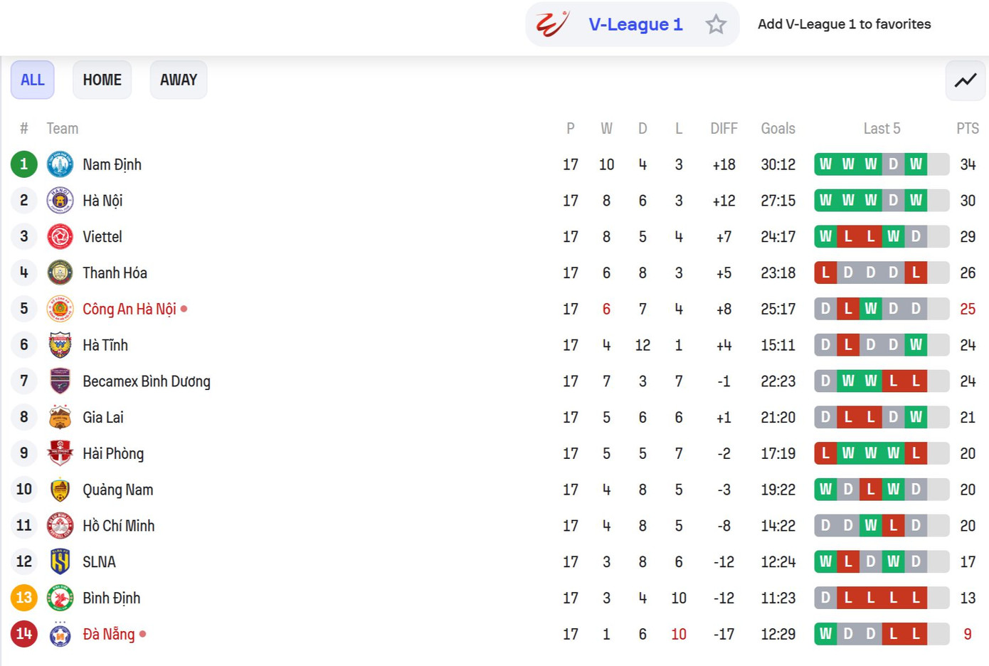Click Nam Định's most recent W result badge
Viewport: 989px width, 666px height.
pyautogui.click(x=916, y=164)
